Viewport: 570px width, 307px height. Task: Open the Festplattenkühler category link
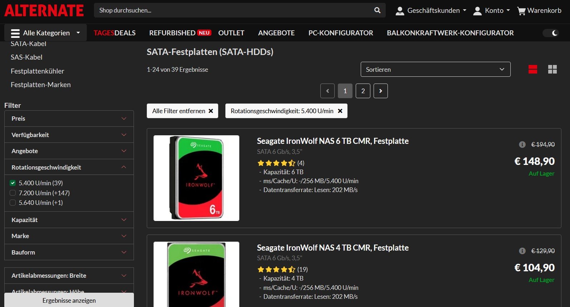37,71
